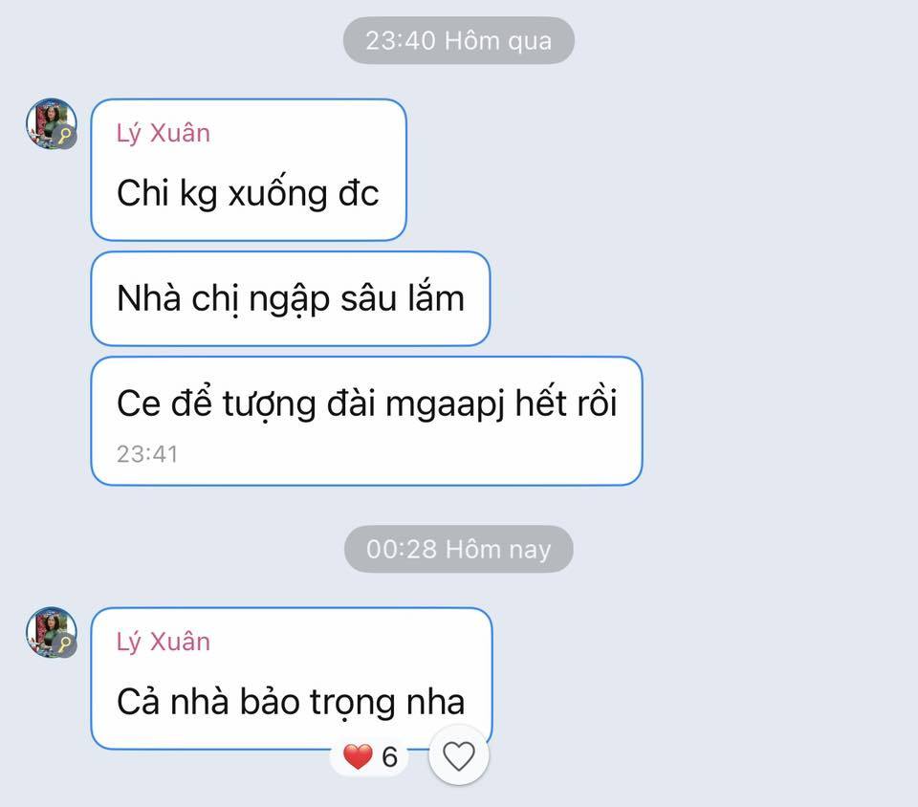
Task: Select the message 'Chi kg xuống đc'
Action: [249, 169]
